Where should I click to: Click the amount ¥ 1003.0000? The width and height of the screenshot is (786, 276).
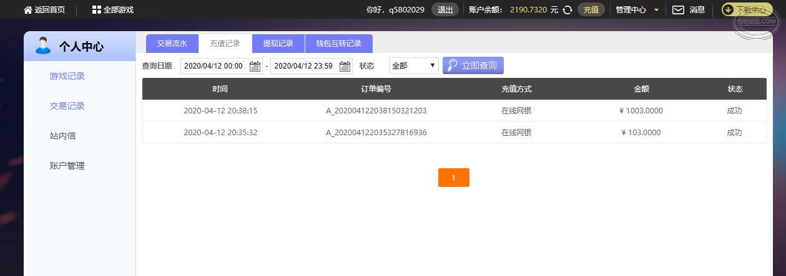[641, 111]
